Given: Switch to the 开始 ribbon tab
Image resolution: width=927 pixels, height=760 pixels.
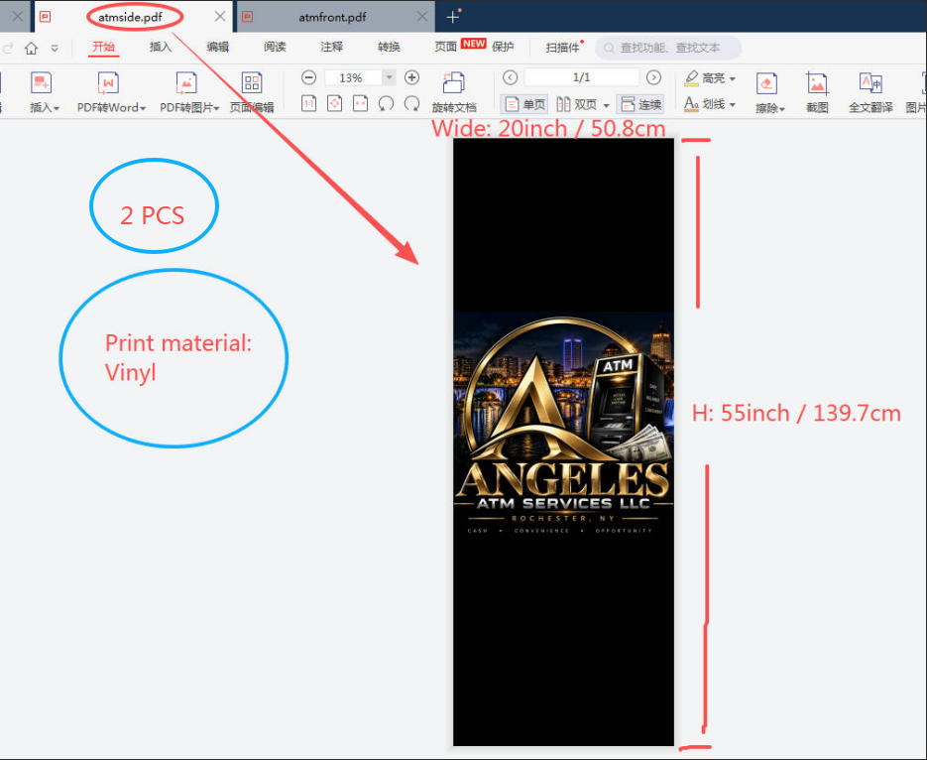Looking at the screenshot, I should (x=103, y=47).
